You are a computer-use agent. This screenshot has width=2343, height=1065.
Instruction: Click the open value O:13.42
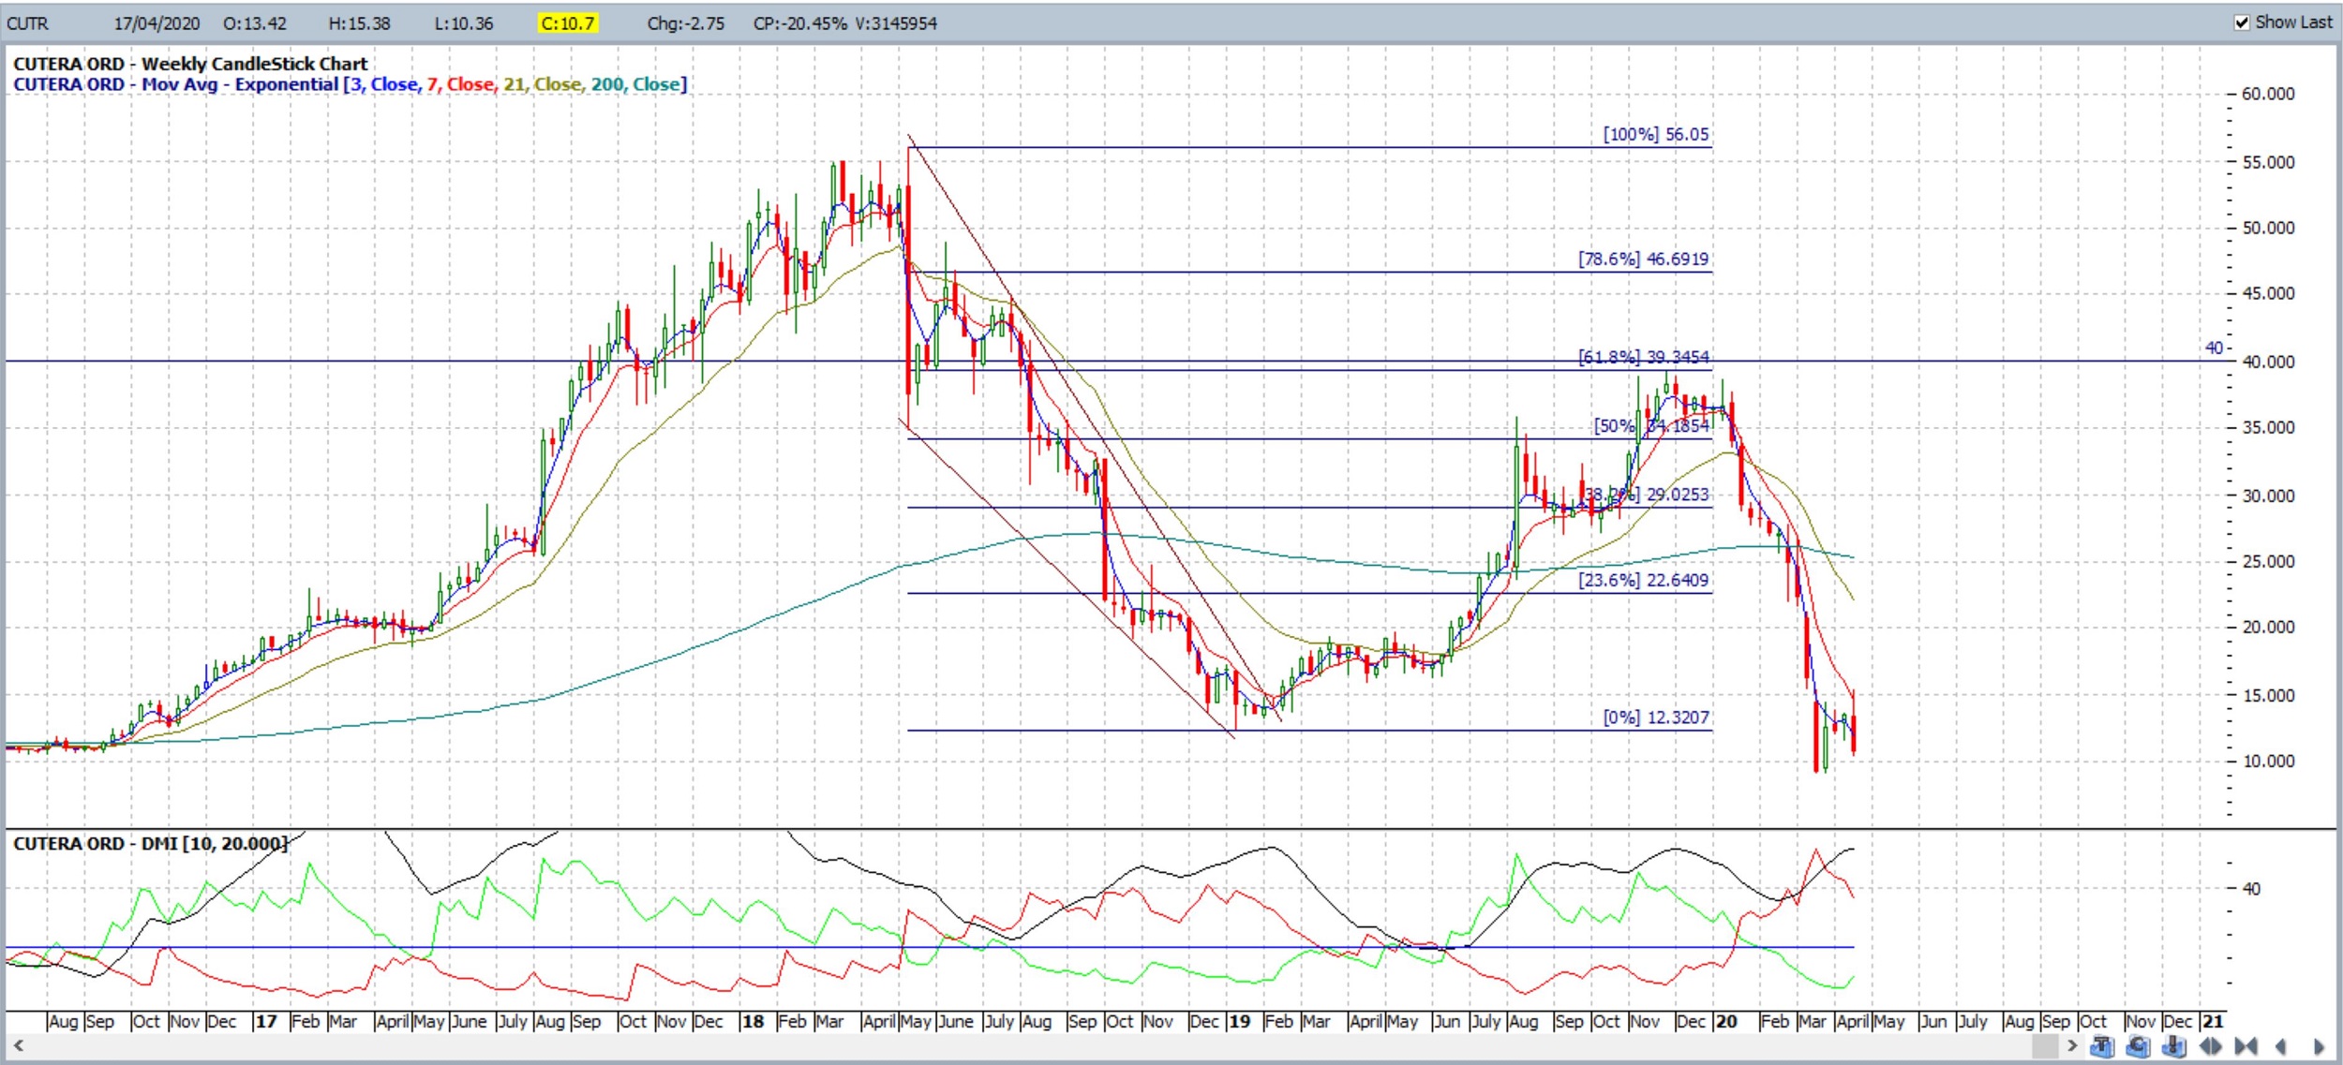coord(255,23)
